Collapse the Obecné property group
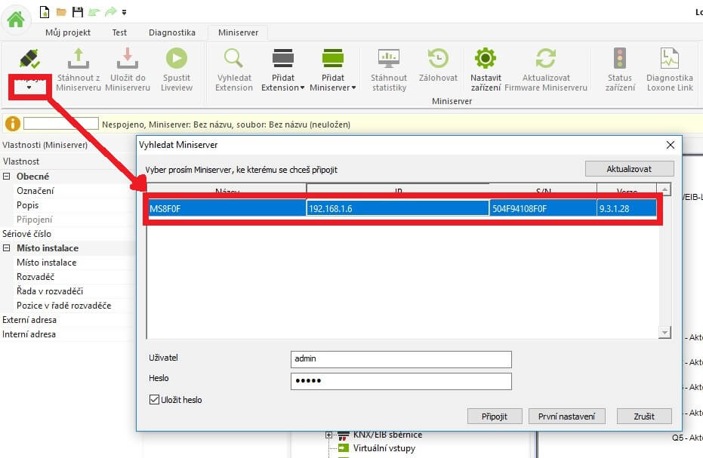The width and height of the screenshot is (703, 458). point(7,177)
